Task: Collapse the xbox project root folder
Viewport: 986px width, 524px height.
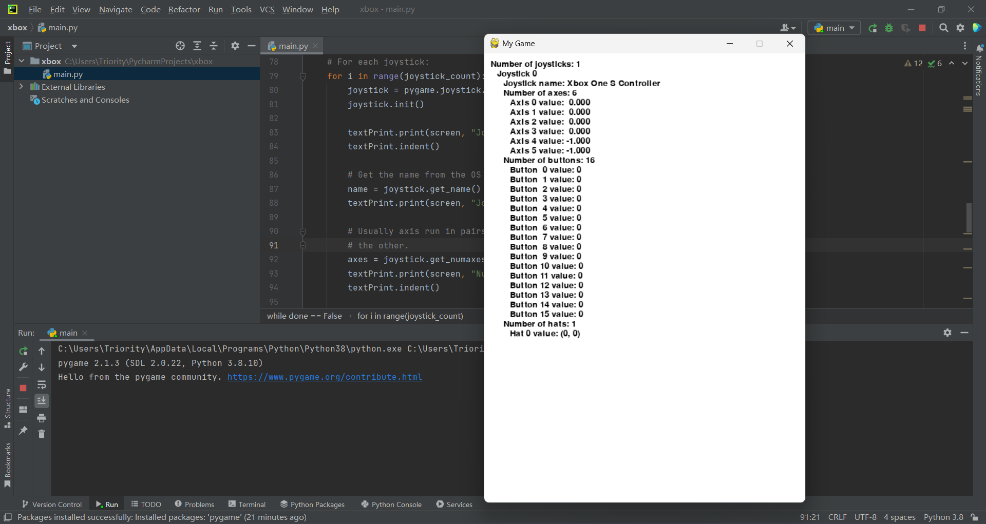Action: click(22, 61)
